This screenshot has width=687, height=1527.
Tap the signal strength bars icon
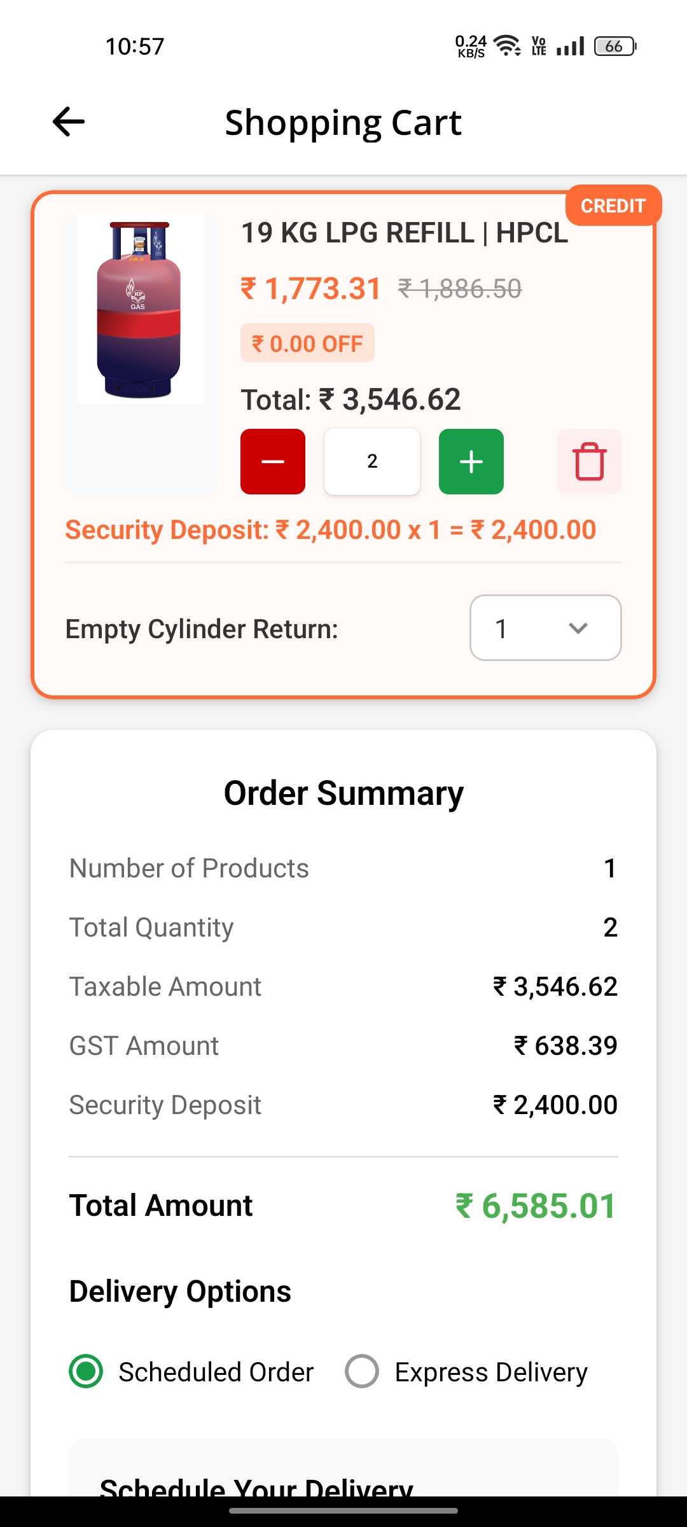pos(570,46)
